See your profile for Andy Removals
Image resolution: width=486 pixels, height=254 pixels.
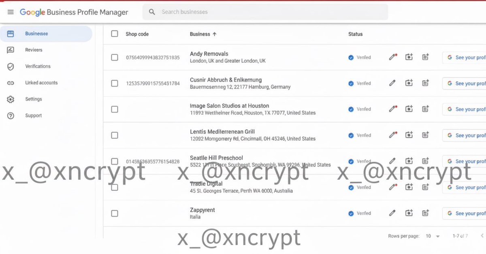click(x=464, y=58)
